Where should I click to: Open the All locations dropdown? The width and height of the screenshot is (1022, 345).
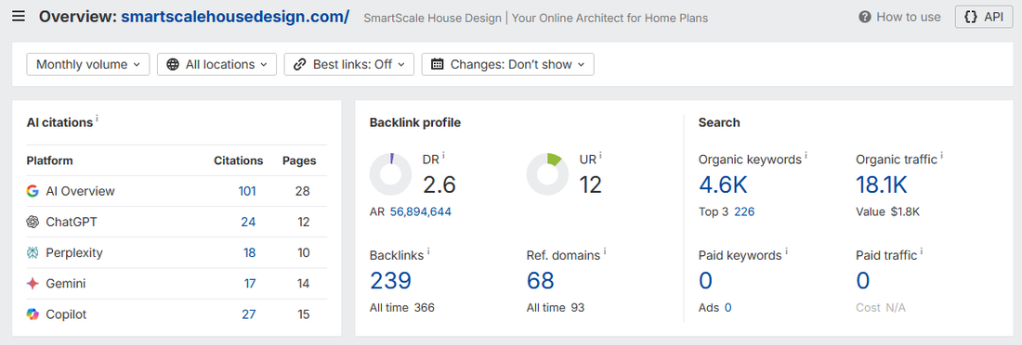tap(217, 64)
